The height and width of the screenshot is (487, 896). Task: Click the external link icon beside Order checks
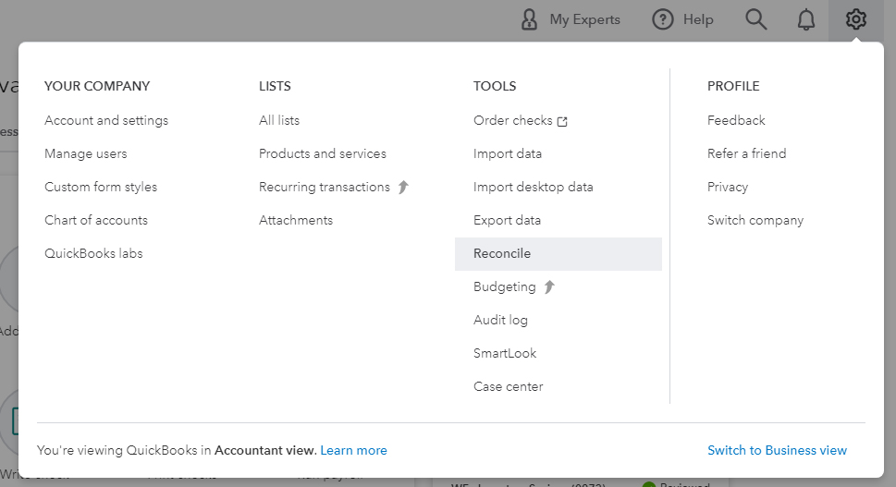click(562, 121)
